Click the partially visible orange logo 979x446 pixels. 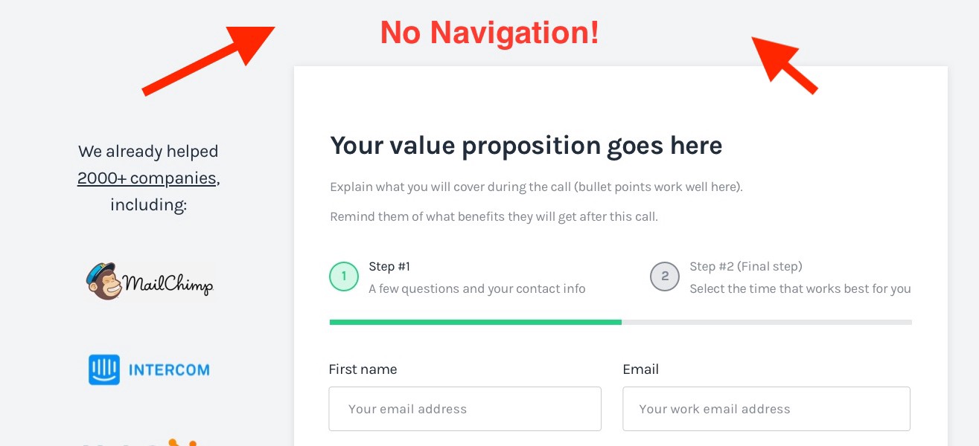coord(179,443)
